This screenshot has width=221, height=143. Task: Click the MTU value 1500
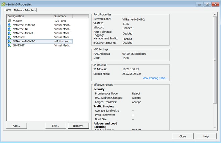pos(125,58)
